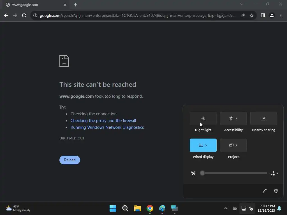Click the OneDrive tray icon
Image resolution: width=287 pixels, height=215 pixels.
tap(235, 208)
